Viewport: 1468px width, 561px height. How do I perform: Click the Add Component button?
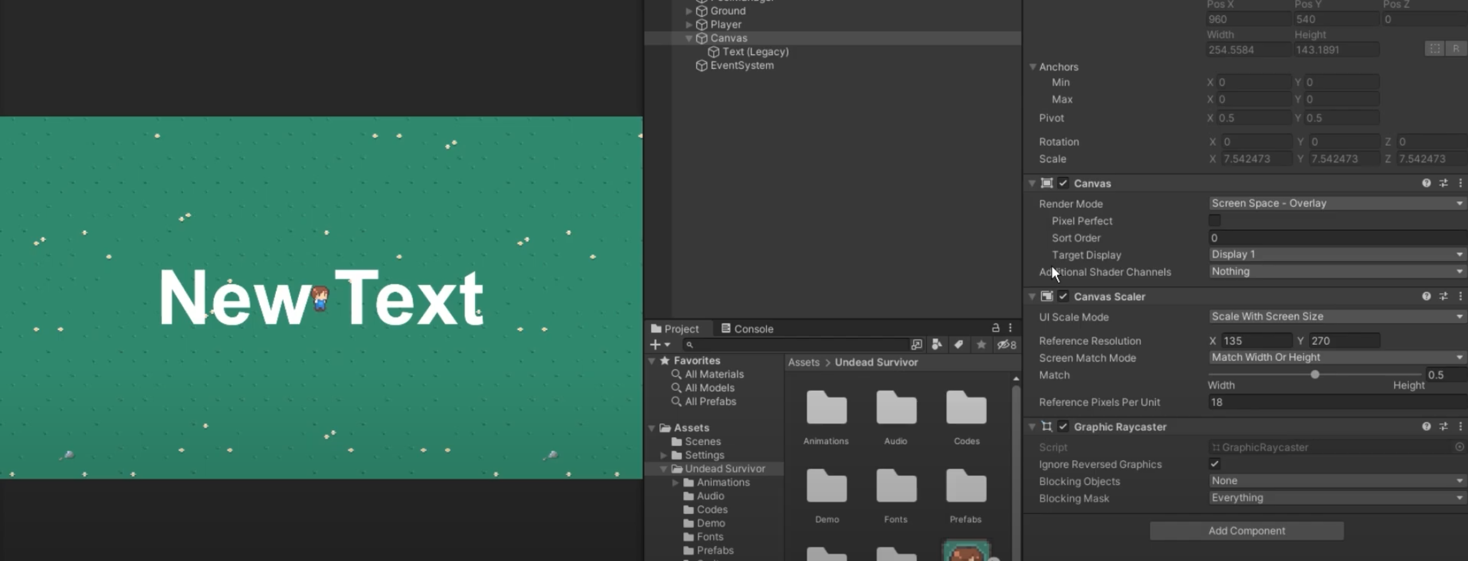tap(1247, 531)
